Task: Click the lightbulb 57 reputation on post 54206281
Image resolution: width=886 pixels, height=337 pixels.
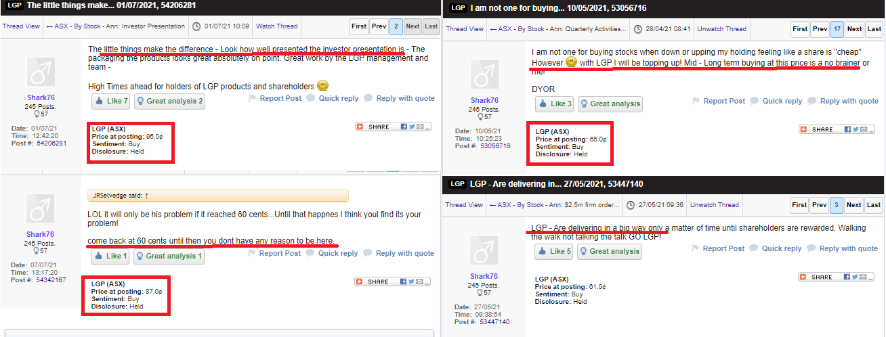Action: 41,115
